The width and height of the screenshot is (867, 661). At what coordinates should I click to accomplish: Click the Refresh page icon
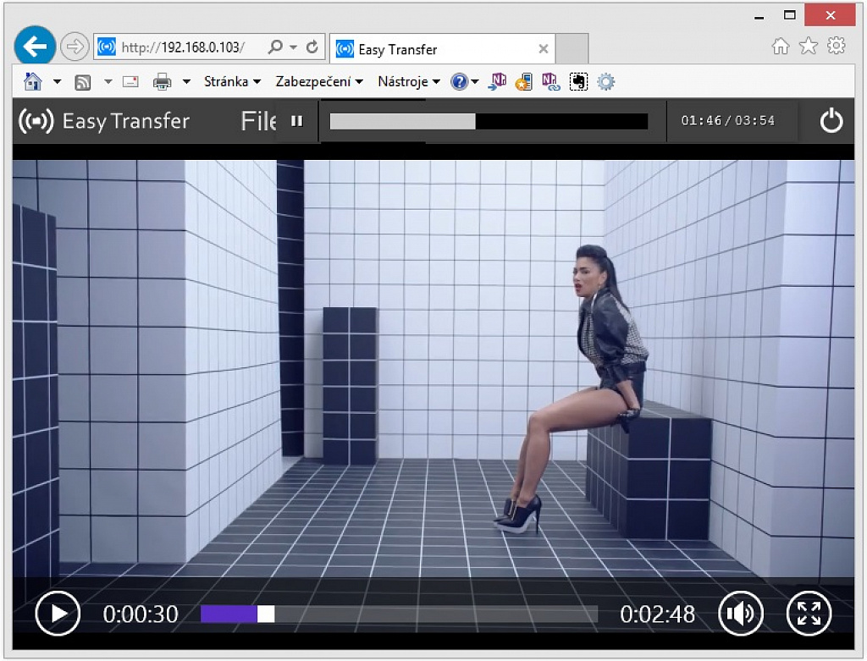coord(312,47)
